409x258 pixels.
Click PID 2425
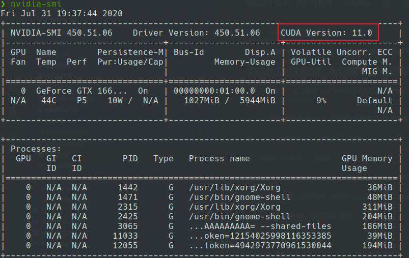127,216
